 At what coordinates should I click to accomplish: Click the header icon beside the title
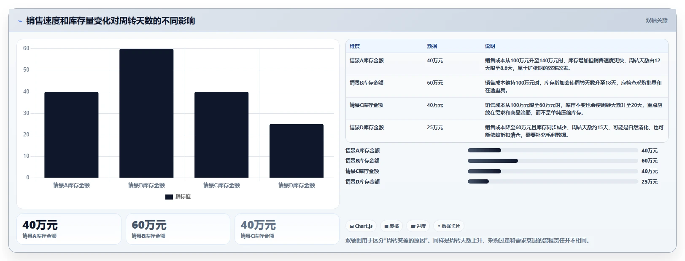20,21
